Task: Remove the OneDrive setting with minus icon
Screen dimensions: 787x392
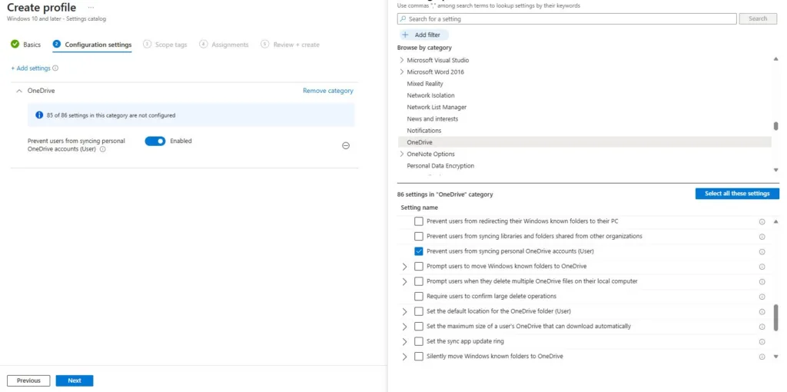Action: 346,145
